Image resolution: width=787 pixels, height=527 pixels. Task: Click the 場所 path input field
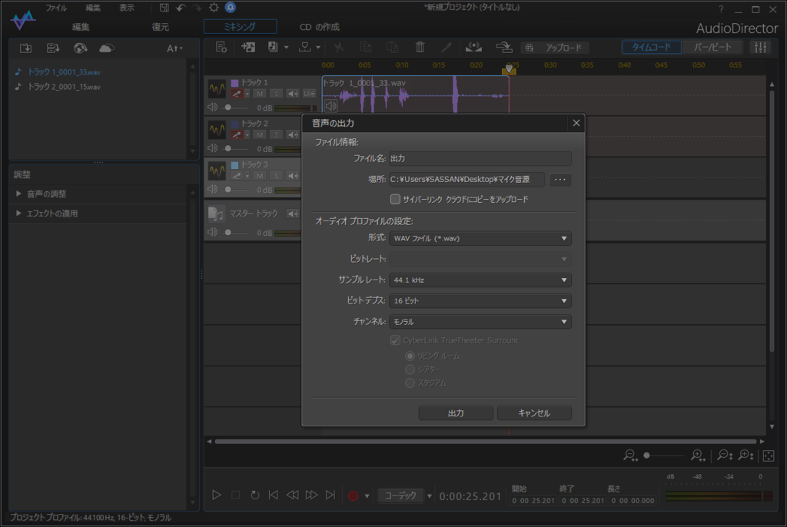(x=467, y=179)
